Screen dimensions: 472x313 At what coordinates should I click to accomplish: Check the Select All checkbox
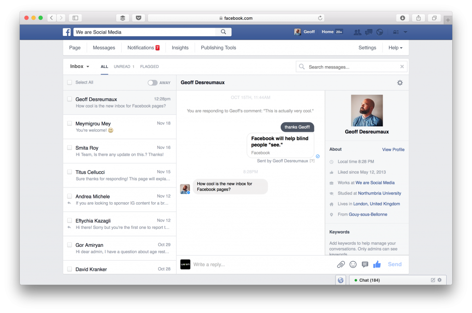coord(70,83)
